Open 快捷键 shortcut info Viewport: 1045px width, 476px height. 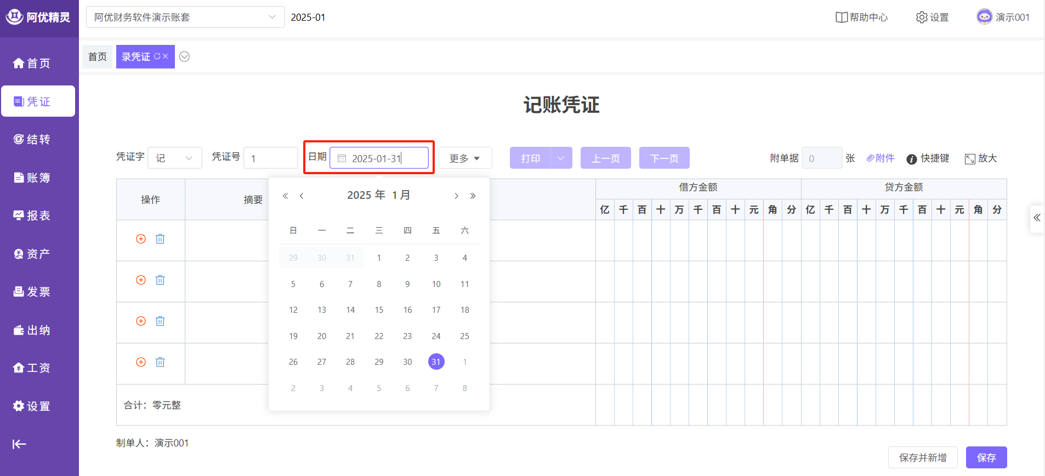[928, 158]
